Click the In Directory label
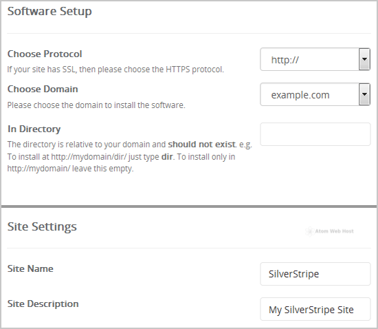Screen dimensions: 378x329 34,129
